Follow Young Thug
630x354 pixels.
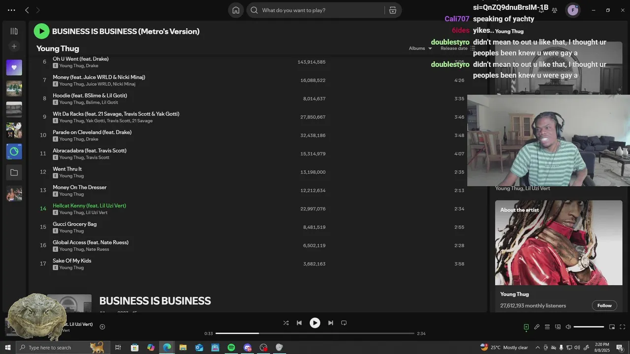tap(604, 305)
